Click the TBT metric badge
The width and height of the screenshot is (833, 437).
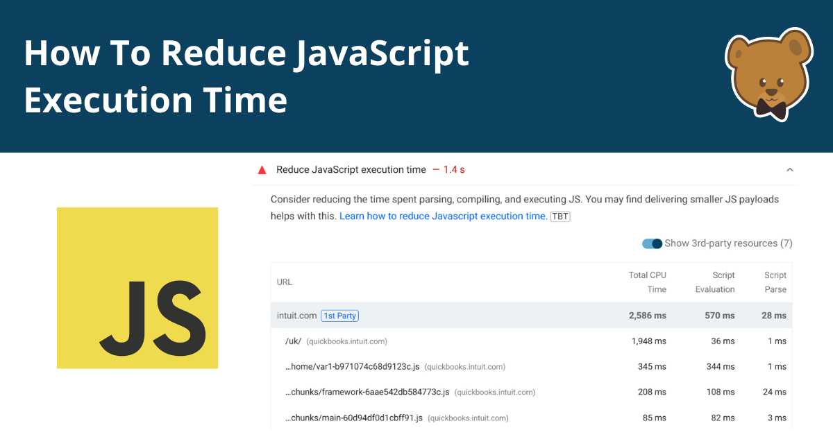point(559,216)
